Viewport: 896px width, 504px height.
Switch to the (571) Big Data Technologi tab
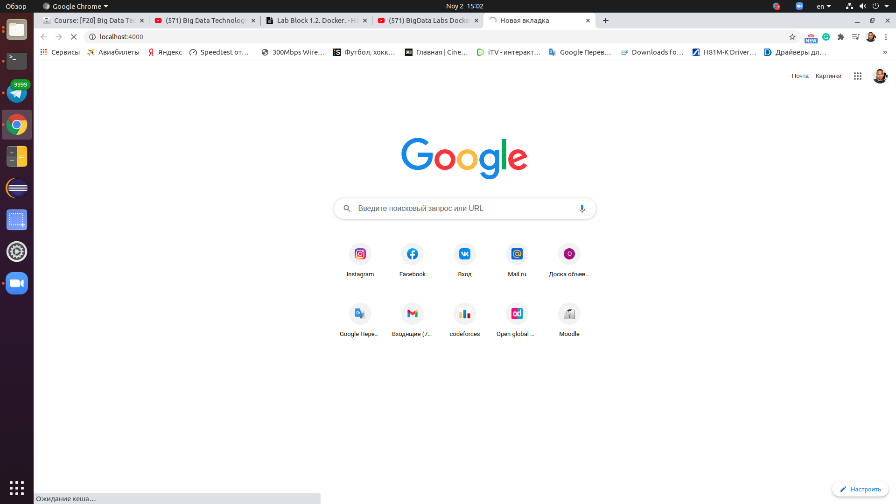pyautogui.click(x=205, y=21)
